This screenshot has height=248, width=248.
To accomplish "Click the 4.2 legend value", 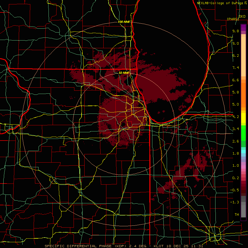I will [236, 117].
